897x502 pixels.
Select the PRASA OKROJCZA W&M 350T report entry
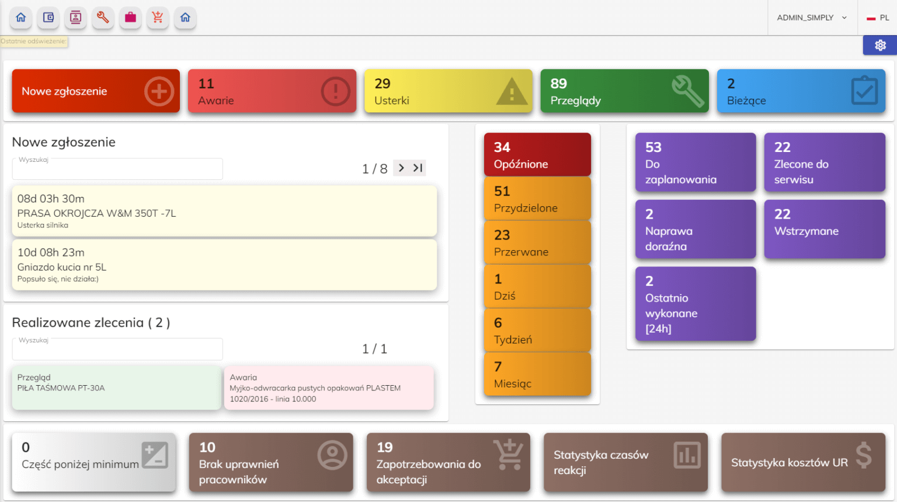pos(224,210)
